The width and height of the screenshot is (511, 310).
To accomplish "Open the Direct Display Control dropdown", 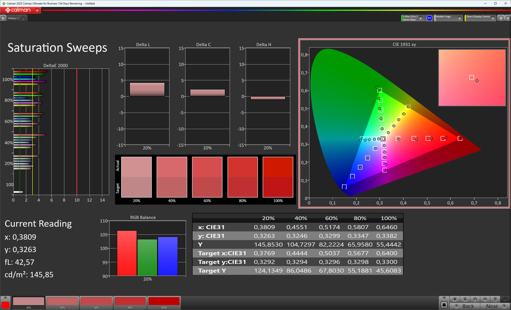I will [493, 18].
